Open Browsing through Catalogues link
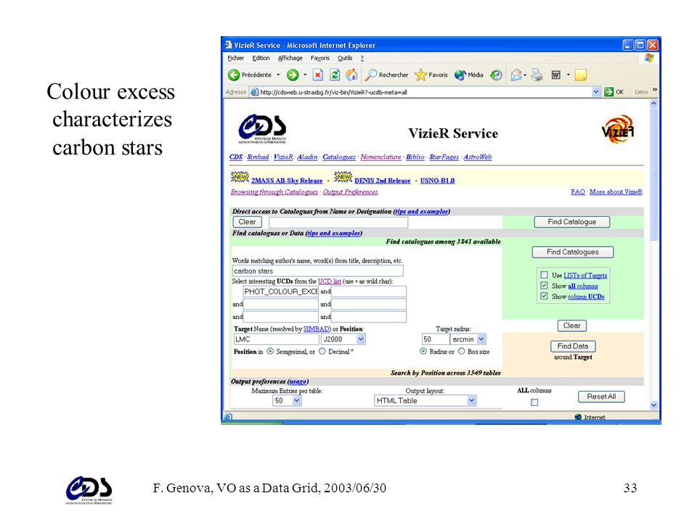 pyautogui.click(x=274, y=191)
